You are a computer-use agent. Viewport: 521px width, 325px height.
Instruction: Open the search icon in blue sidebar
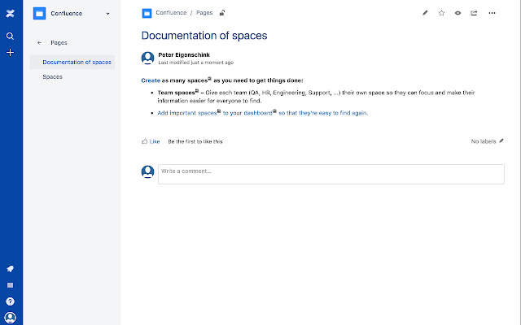click(x=11, y=36)
